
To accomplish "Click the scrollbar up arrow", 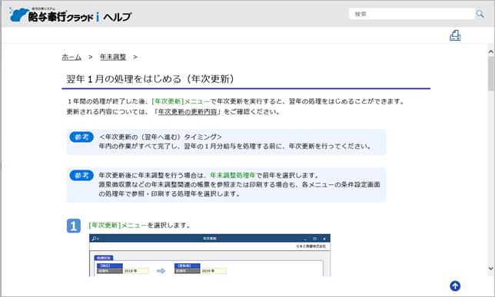I will (x=490, y=51).
